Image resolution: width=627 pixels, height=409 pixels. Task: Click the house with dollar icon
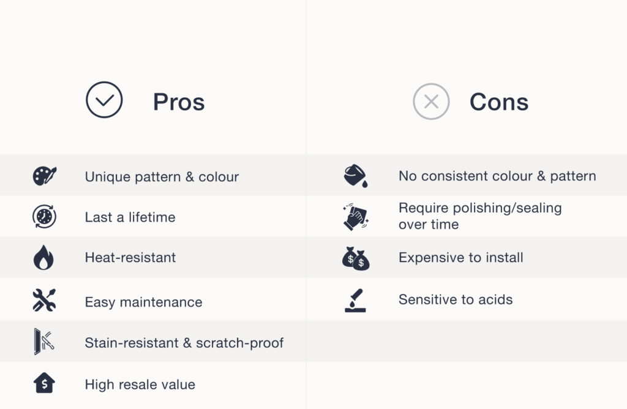point(44,384)
